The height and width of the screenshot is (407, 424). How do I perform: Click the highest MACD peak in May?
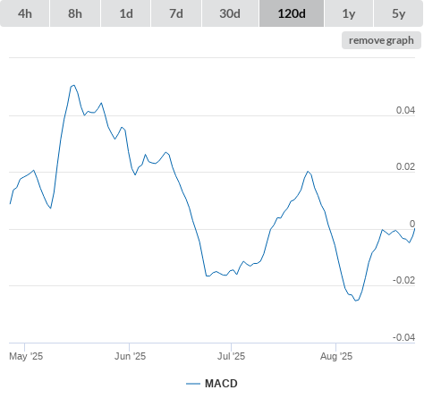(x=73, y=85)
